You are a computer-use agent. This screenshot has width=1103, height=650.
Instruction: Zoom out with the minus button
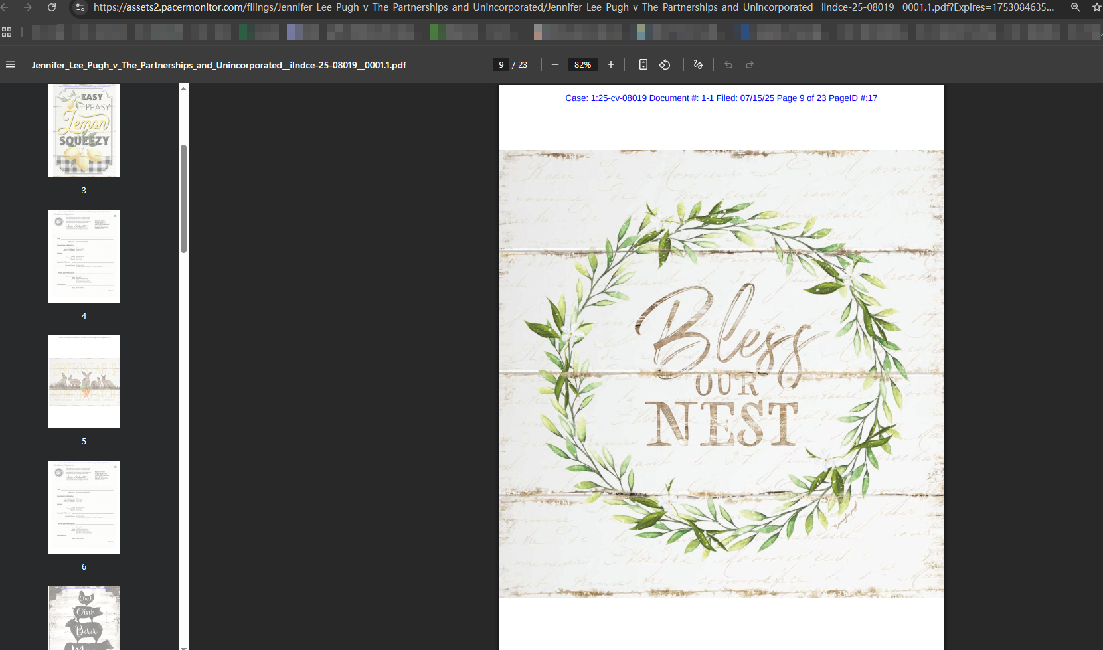[555, 64]
